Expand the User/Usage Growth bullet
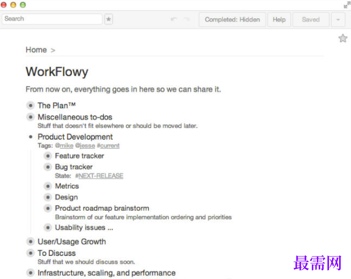The height and width of the screenshot is (279, 351). pyautogui.click(x=30, y=242)
